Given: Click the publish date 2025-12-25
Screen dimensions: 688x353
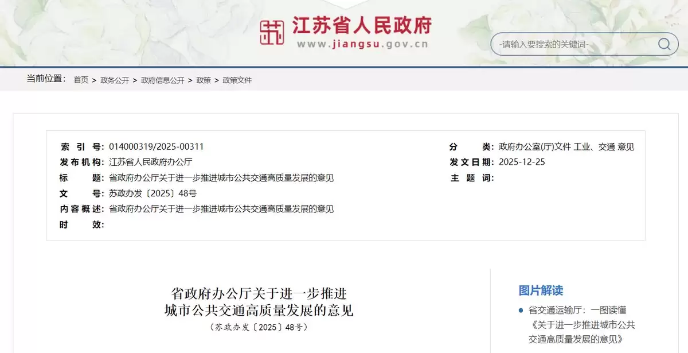Looking at the screenshot, I should [x=522, y=162].
